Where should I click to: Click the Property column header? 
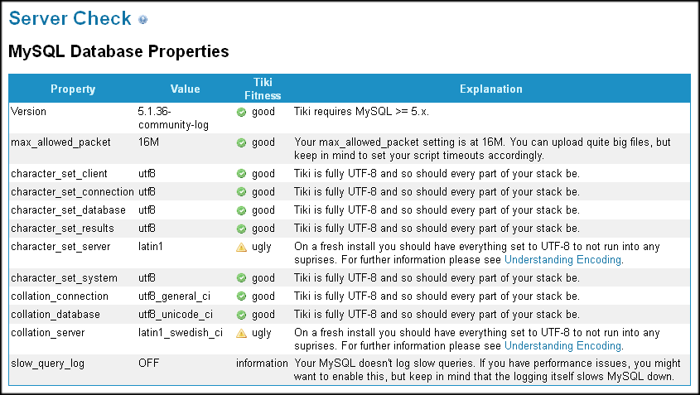(x=73, y=89)
